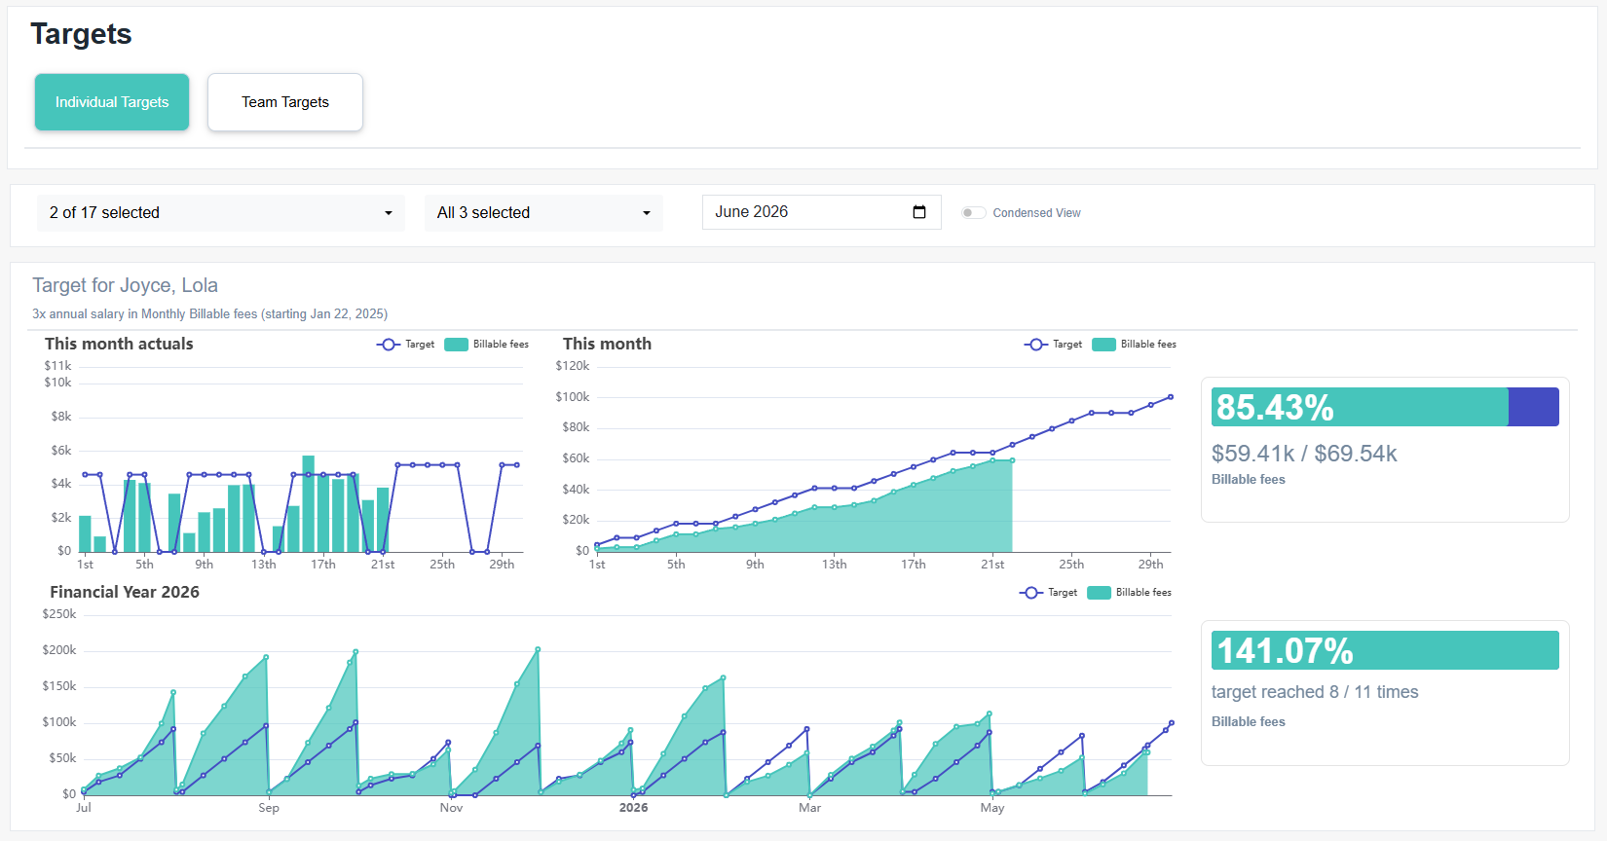The width and height of the screenshot is (1607, 841).
Task: Click the 'Jul' month label
Action: [x=84, y=808]
